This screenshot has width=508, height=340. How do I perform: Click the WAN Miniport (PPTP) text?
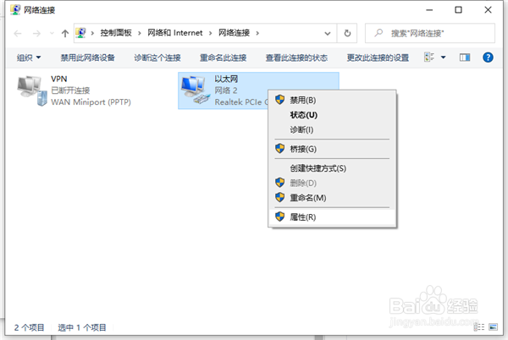(91, 102)
